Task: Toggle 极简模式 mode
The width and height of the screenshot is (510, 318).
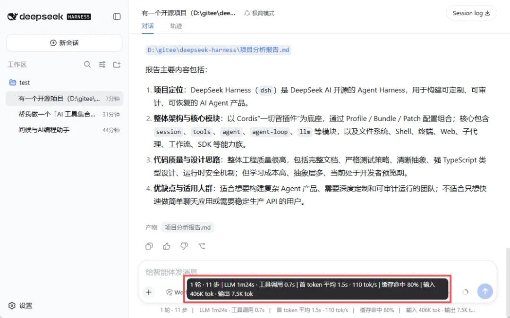Action: [x=259, y=13]
